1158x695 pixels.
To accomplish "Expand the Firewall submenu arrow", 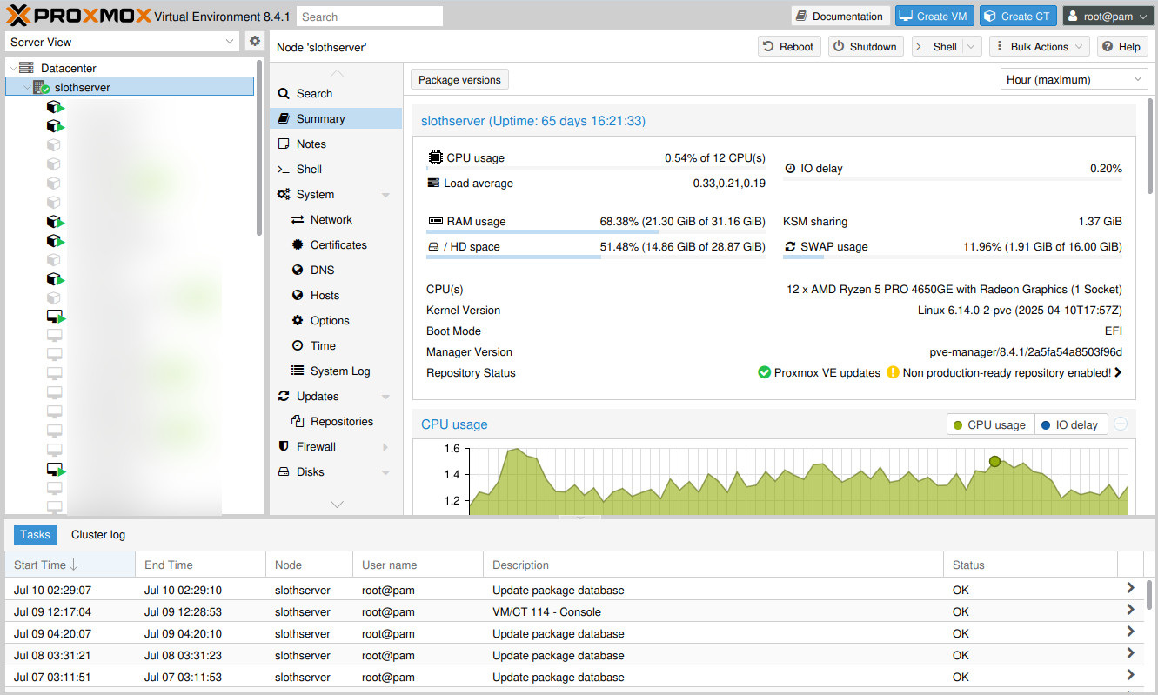I will tap(385, 447).
